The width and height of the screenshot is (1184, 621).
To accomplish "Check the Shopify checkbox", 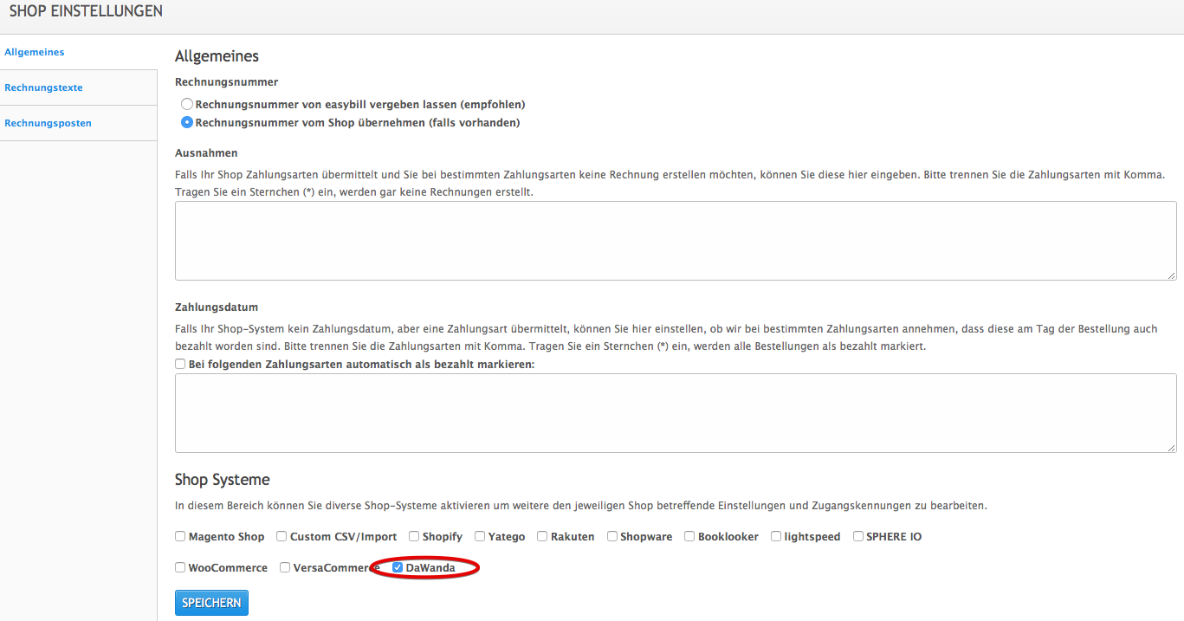I will pyautogui.click(x=414, y=536).
